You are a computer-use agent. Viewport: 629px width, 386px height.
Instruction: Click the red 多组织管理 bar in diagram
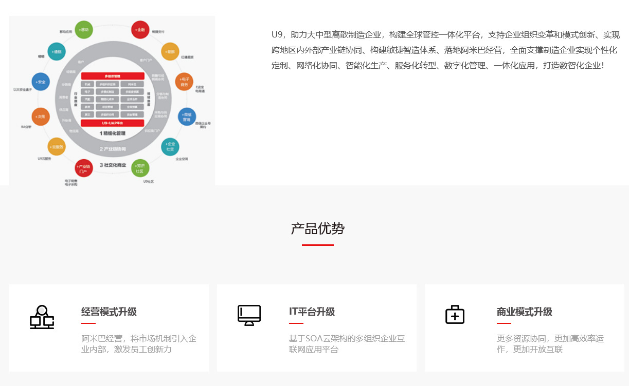pyautogui.click(x=112, y=76)
